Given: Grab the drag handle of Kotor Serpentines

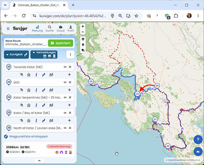Looking at the screenshot, I should point(65,98).
